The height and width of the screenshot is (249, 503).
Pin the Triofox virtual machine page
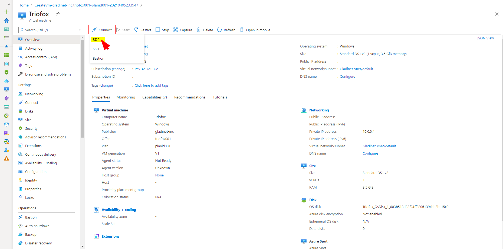57,14
